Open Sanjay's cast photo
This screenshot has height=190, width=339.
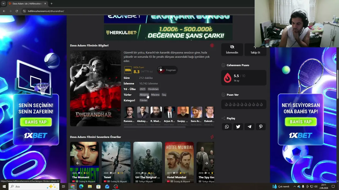click(x=183, y=112)
